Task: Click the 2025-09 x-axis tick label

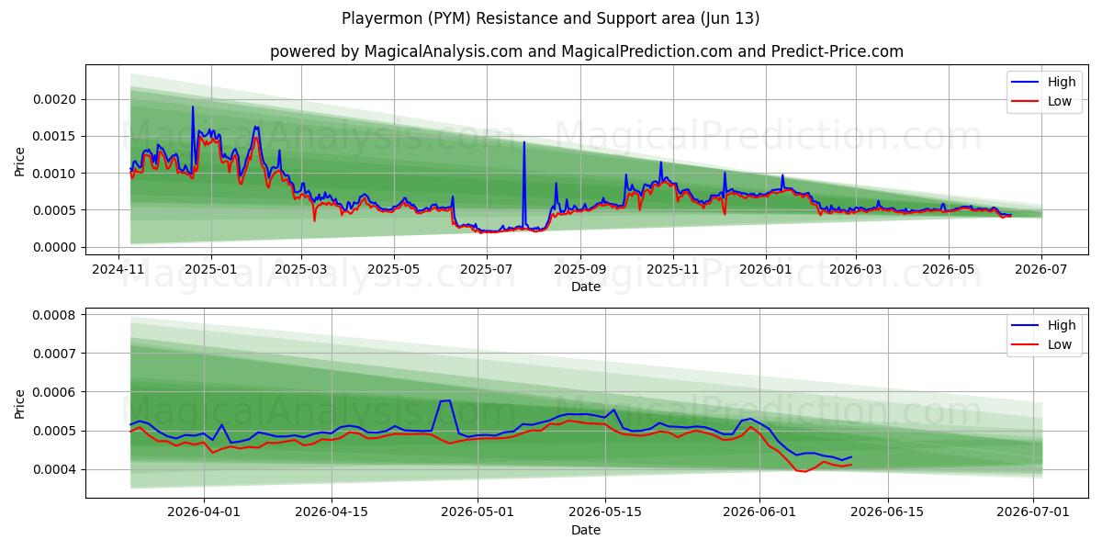Action: coord(580,269)
